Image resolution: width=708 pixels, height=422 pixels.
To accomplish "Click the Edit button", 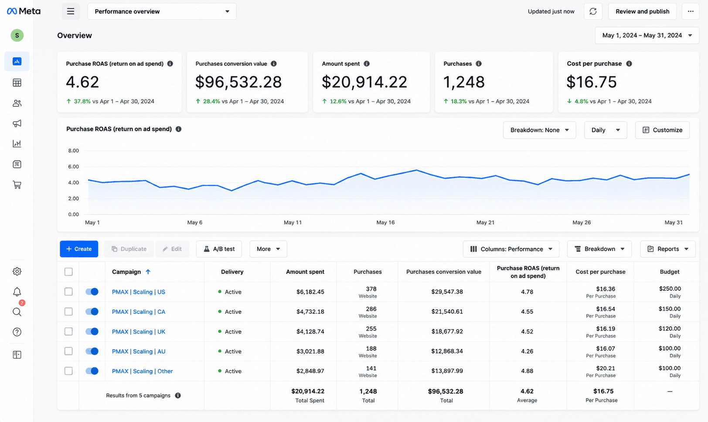I will pyautogui.click(x=172, y=249).
